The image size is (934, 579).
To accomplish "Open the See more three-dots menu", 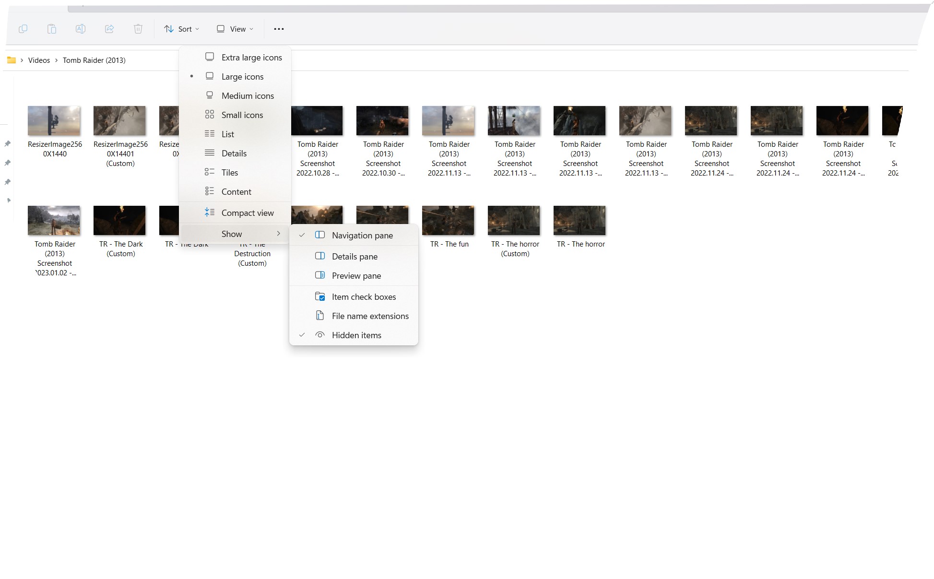I will [x=279, y=29].
